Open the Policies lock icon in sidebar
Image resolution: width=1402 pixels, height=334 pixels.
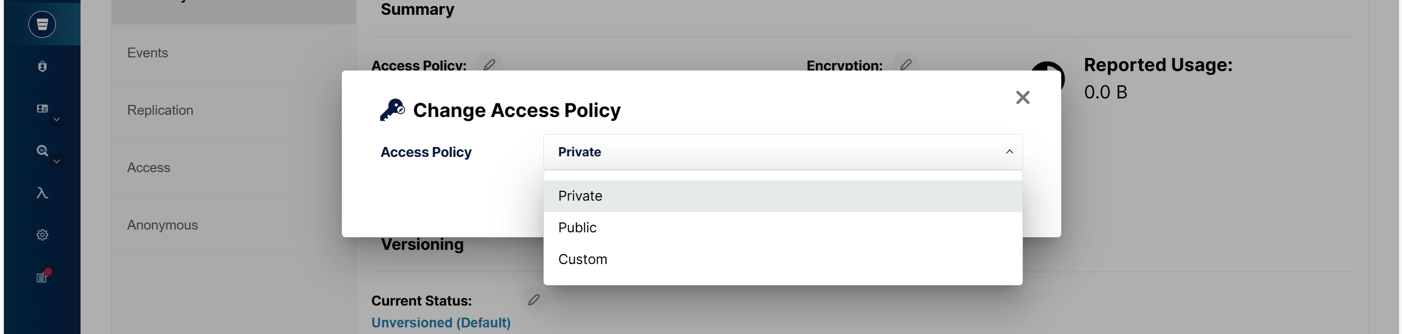point(42,67)
